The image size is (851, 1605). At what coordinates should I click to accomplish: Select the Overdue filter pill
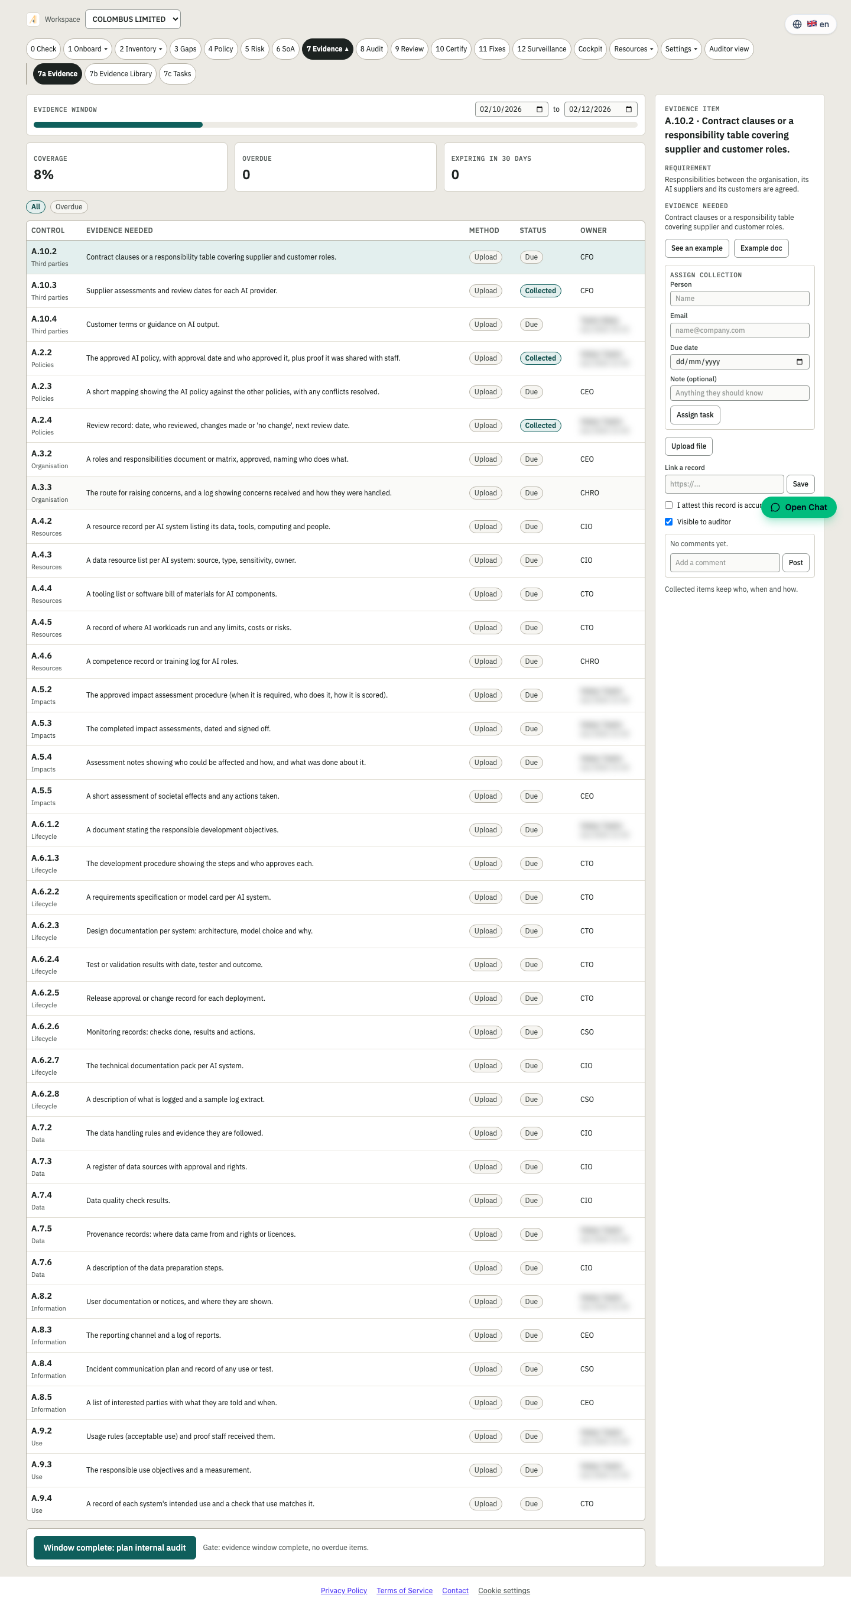pyautogui.click(x=69, y=207)
